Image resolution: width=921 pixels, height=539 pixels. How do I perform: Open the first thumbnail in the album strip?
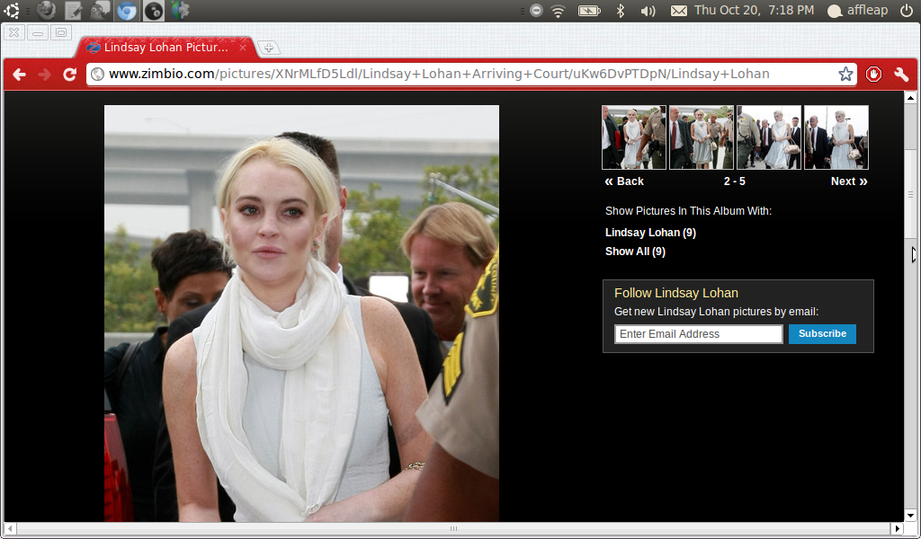pos(634,137)
